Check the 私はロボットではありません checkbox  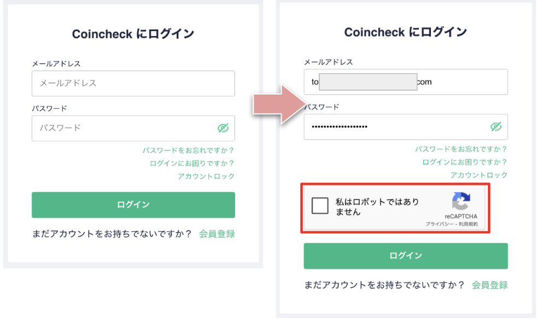pos(320,206)
